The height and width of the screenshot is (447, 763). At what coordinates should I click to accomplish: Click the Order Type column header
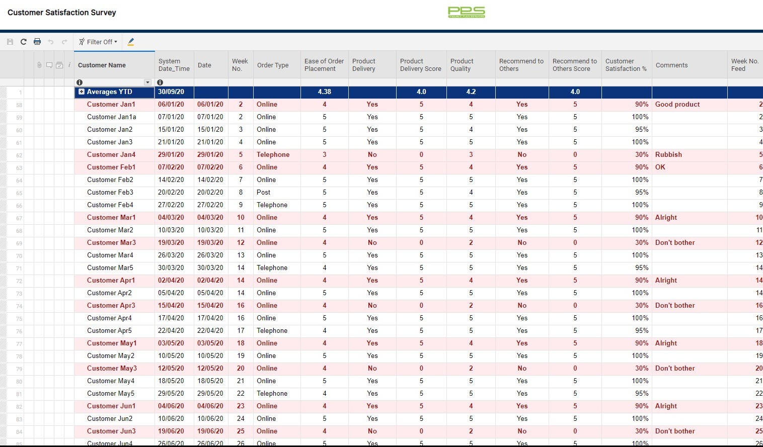[x=273, y=65]
